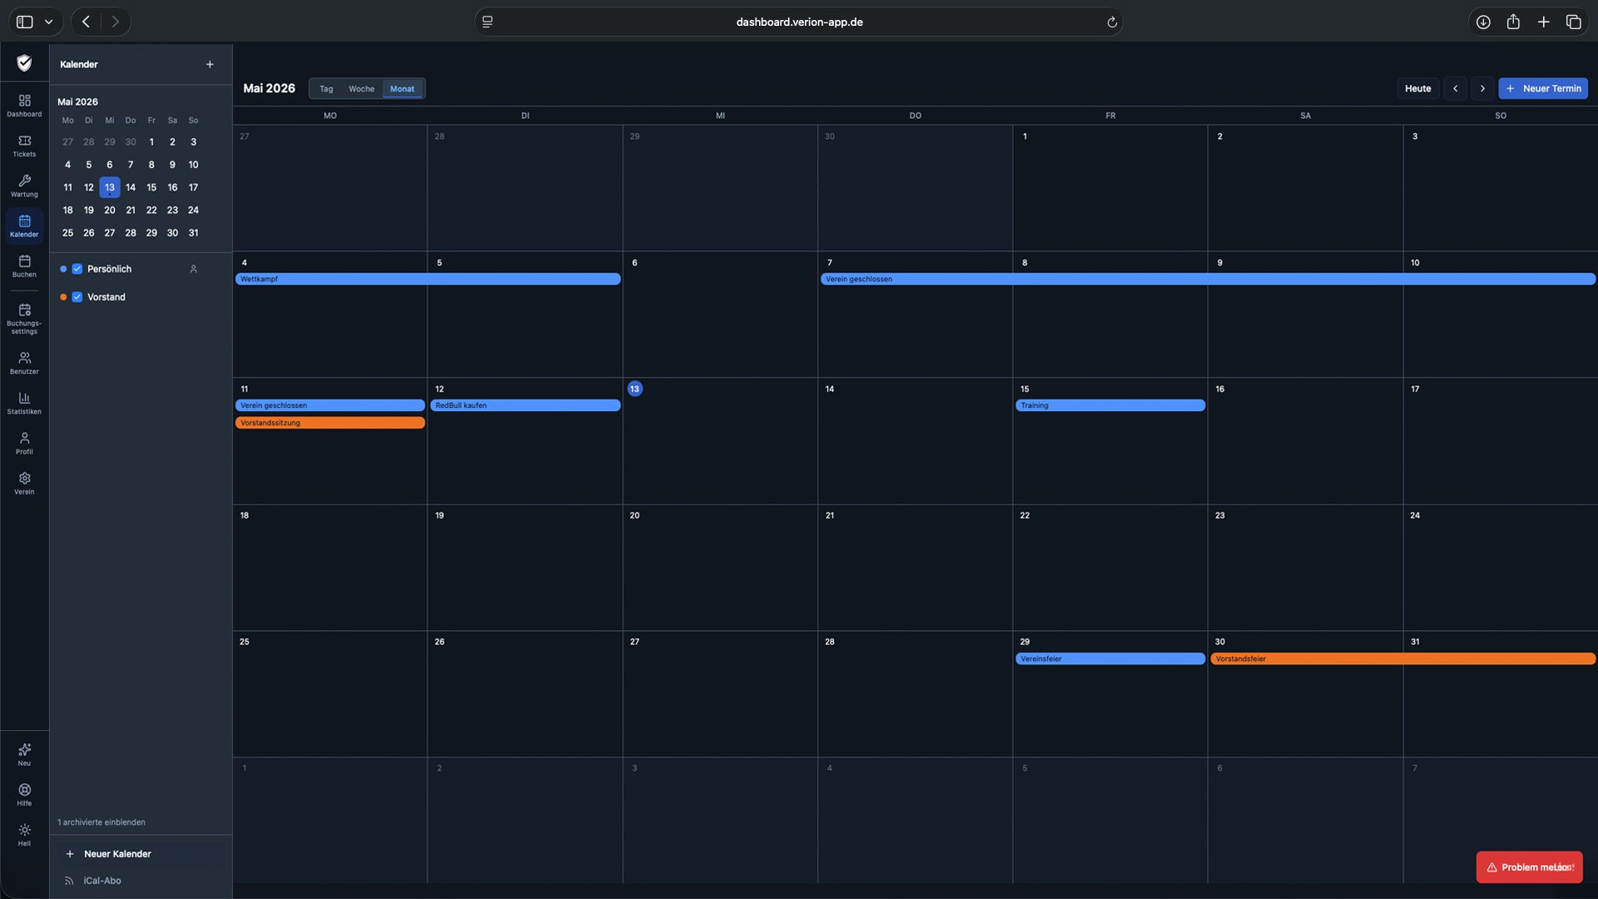Open the Tickets section in sidebar
Screen dimensions: 1598x899
[24, 146]
